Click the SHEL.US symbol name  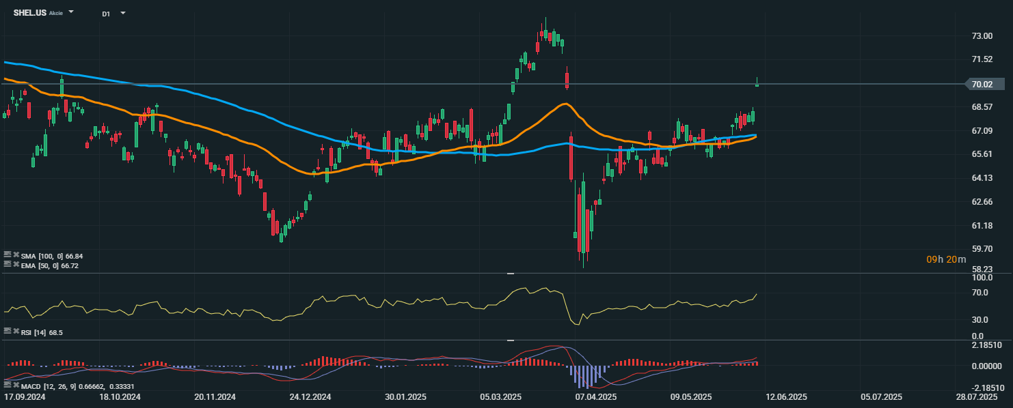(x=30, y=13)
